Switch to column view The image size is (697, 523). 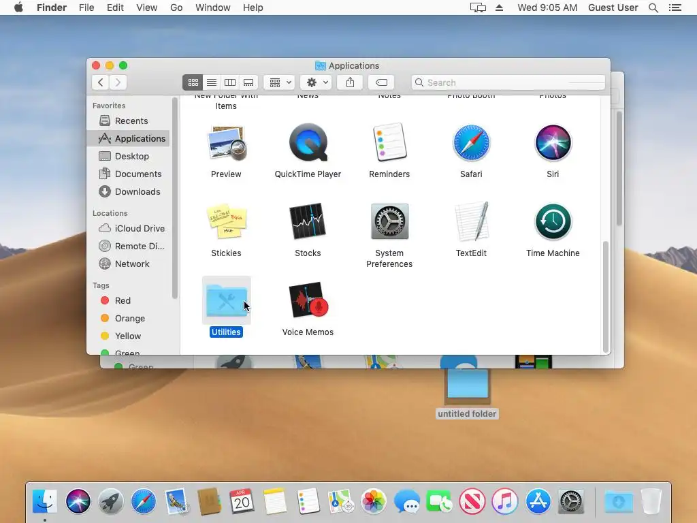[x=230, y=82]
